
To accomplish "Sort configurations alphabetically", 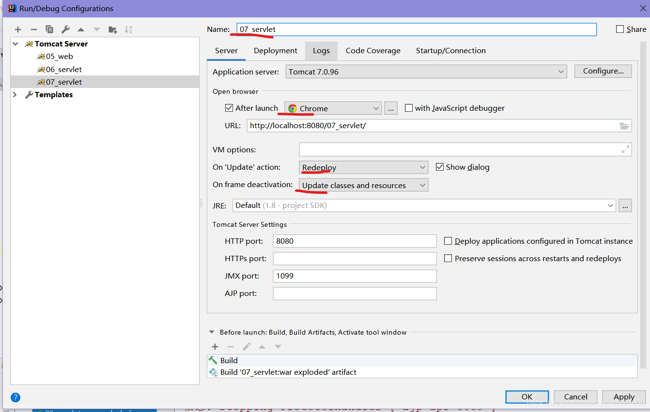I will click(x=128, y=29).
